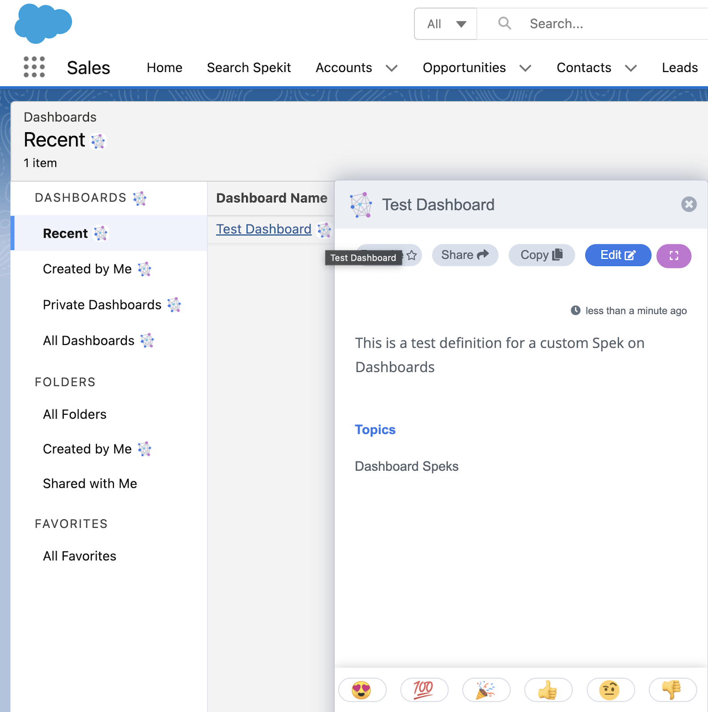This screenshot has height=712, width=708.
Task: Click Spekit icon beside folders Created by Me
Action: point(145,449)
